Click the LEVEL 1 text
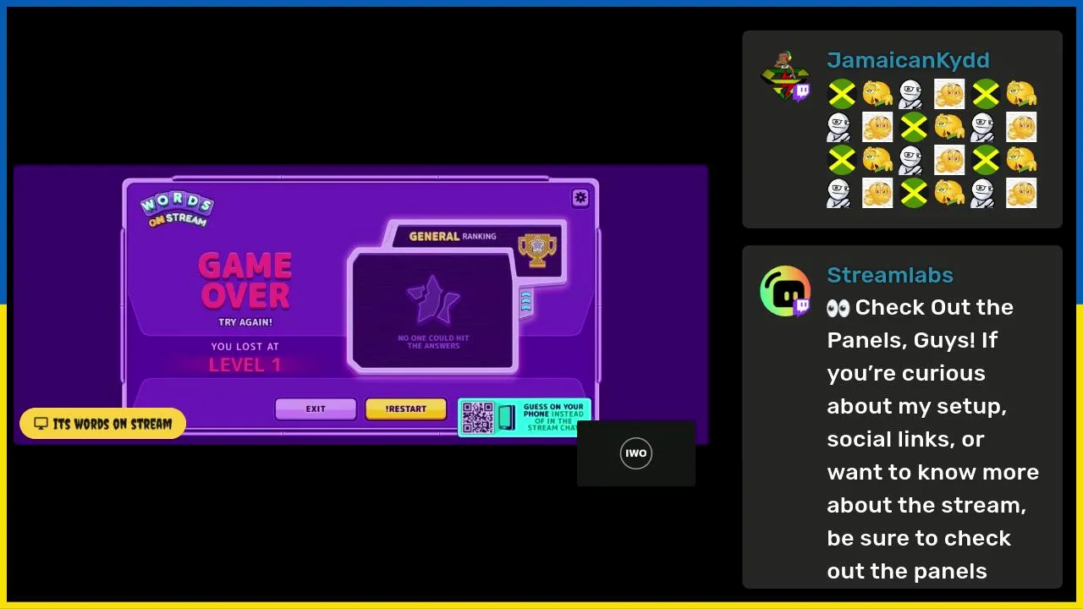This screenshot has height=609, width=1083. tap(245, 365)
